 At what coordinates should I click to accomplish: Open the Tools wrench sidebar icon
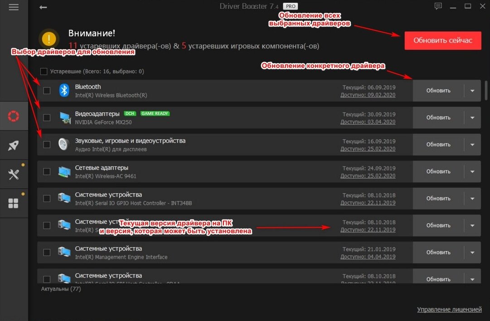[14, 175]
